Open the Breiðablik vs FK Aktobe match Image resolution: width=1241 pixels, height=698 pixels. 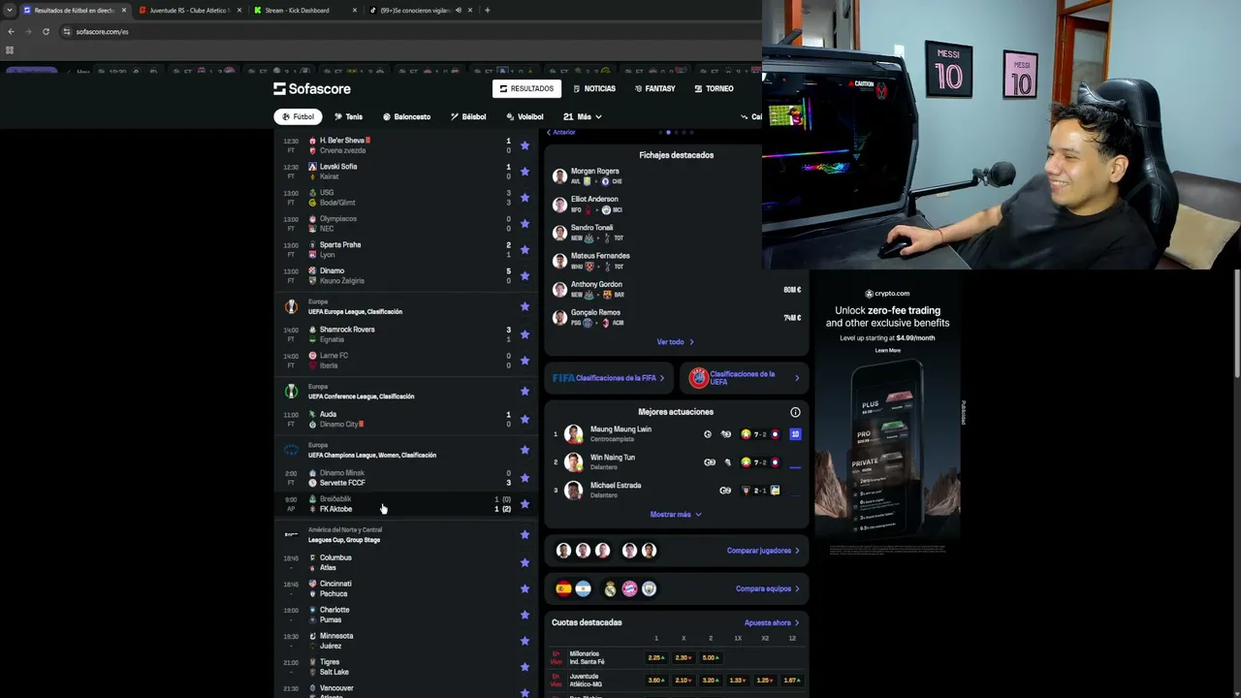pos(407,504)
